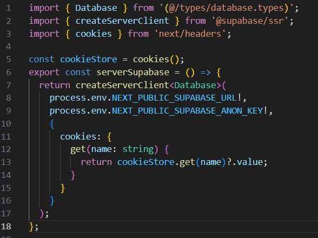Click the 'serverSupabase' constant name

(133, 72)
